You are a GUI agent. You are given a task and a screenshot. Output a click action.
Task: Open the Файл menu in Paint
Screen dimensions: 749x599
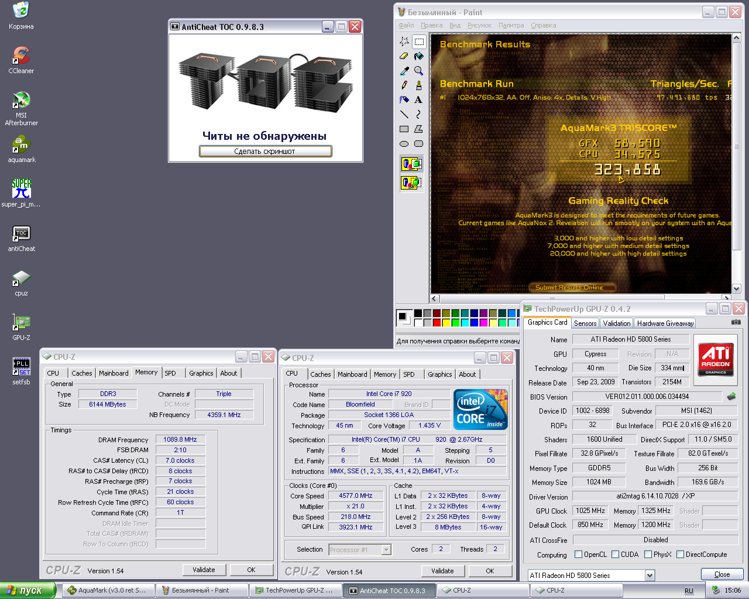[406, 25]
